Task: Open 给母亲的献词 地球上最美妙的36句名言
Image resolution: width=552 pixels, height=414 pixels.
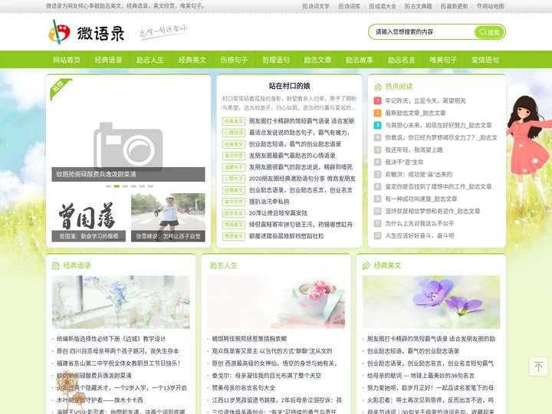Action: click(x=421, y=376)
